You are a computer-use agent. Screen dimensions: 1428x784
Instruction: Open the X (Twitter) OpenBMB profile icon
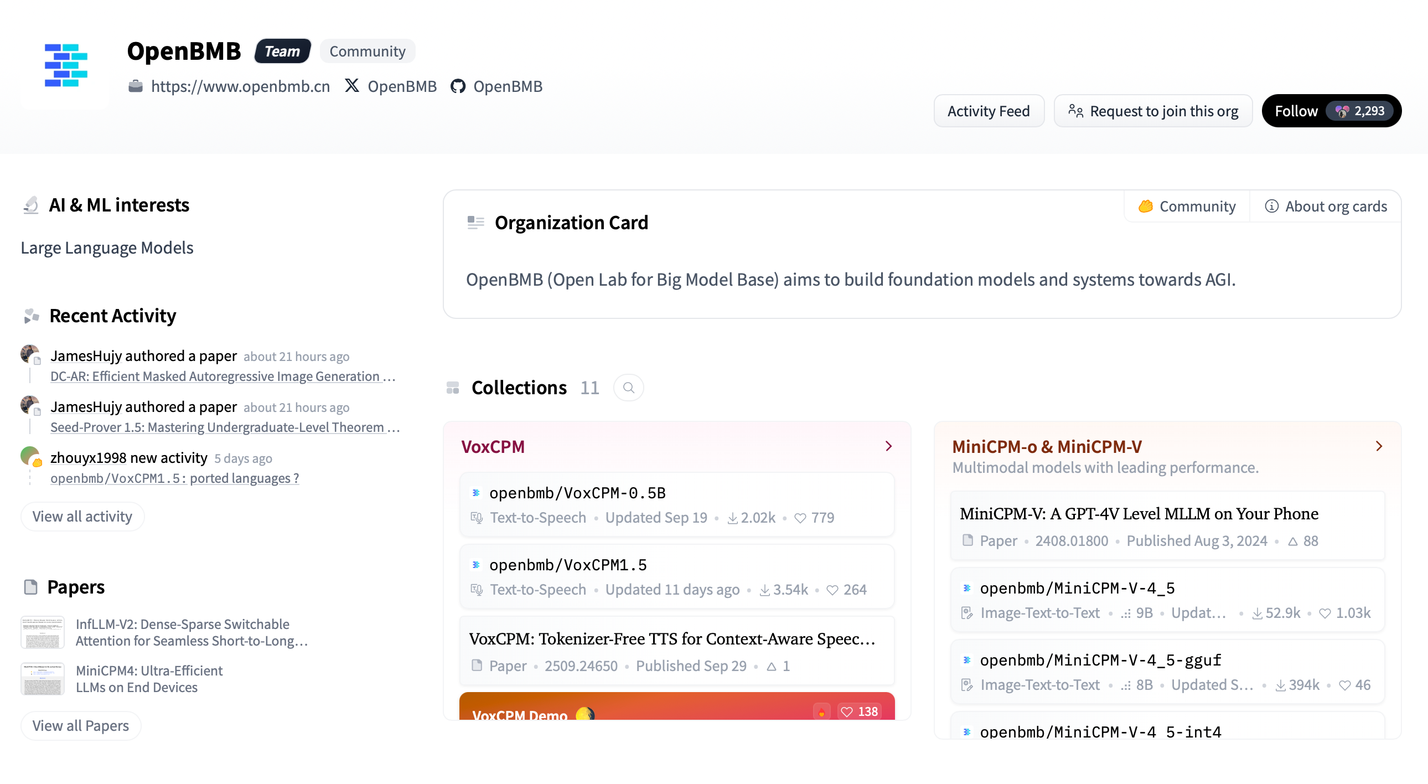pos(351,86)
